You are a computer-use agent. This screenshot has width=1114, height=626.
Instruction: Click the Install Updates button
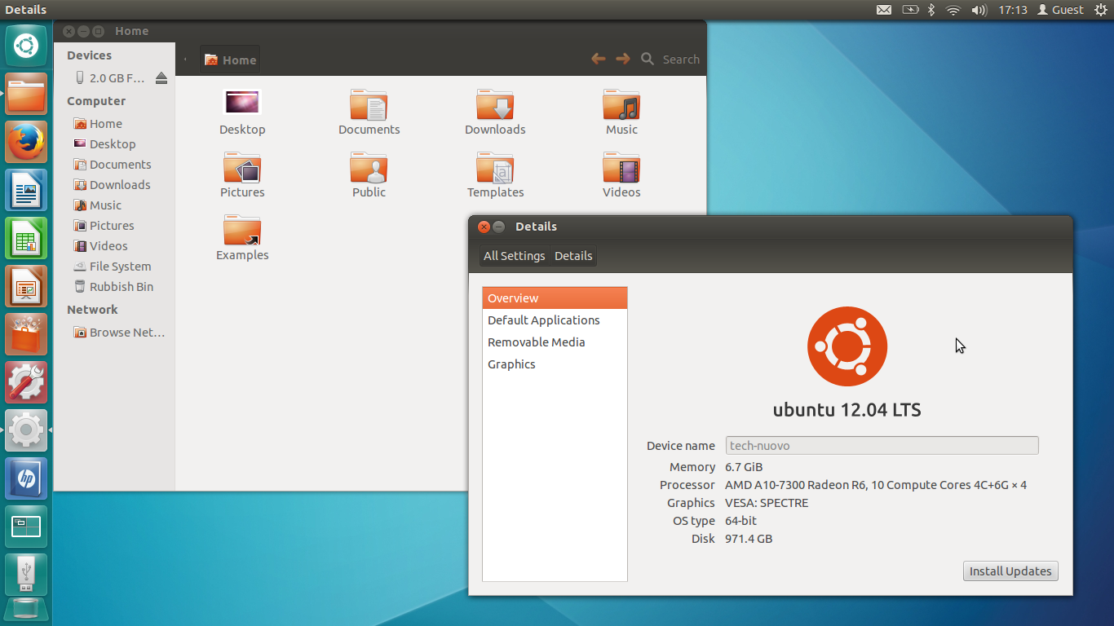pyautogui.click(x=1010, y=571)
